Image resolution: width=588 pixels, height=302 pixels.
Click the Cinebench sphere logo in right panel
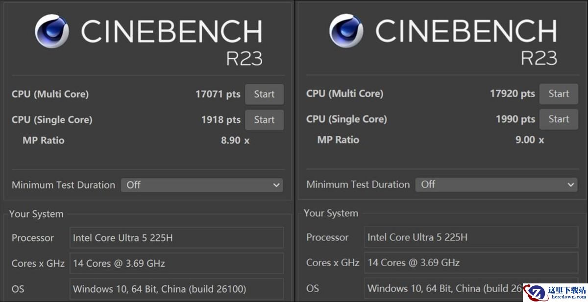tap(346, 31)
